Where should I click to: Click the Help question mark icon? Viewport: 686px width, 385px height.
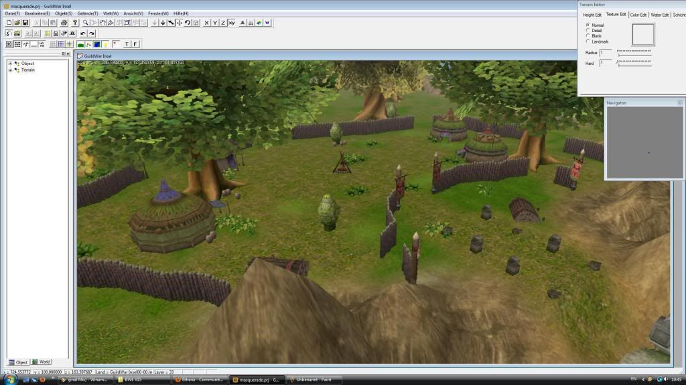click(75, 23)
